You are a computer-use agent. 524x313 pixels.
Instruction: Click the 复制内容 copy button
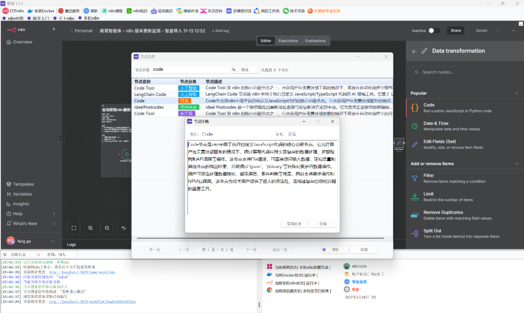pos(294,224)
